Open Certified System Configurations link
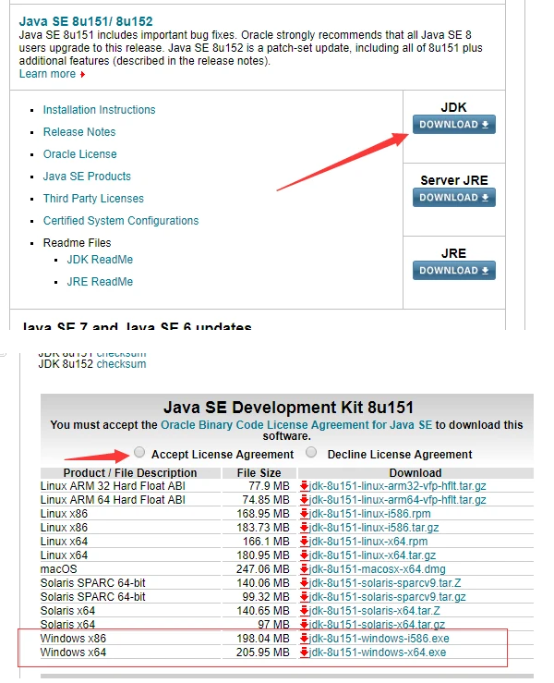Image resolution: width=554 pixels, height=683 pixels. click(x=121, y=221)
